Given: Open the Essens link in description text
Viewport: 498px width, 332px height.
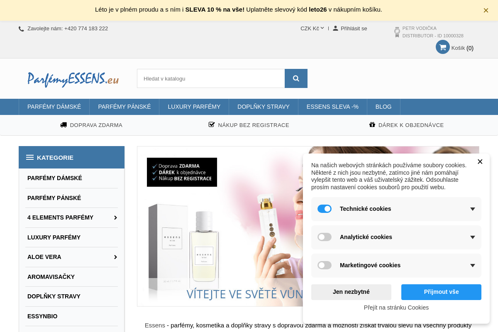Looking at the screenshot, I should tap(155, 325).
